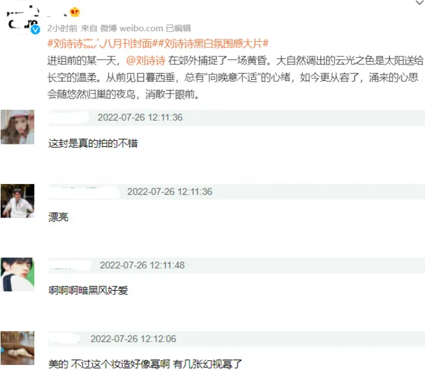Click the comment starting with 美的 不过这个妆造

click(145, 364)
